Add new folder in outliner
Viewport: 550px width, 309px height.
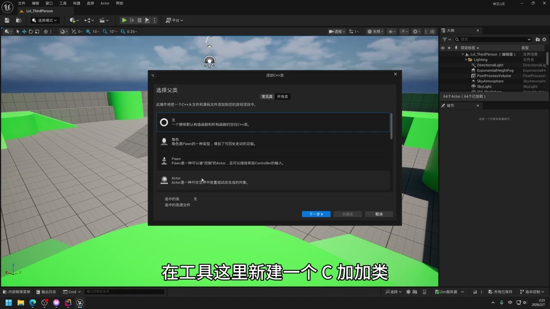click(x=538, y=39)
